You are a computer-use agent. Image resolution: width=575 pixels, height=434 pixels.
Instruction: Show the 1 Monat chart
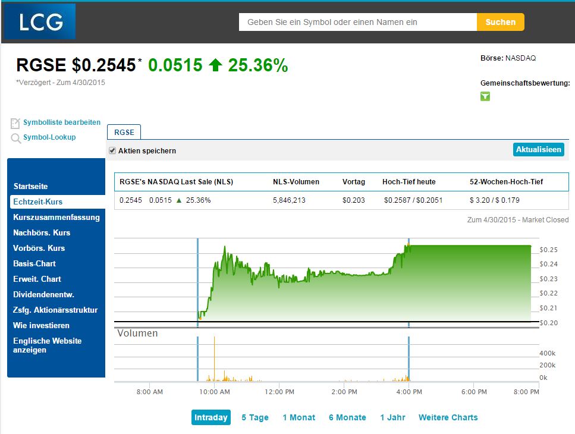point(299,417)
